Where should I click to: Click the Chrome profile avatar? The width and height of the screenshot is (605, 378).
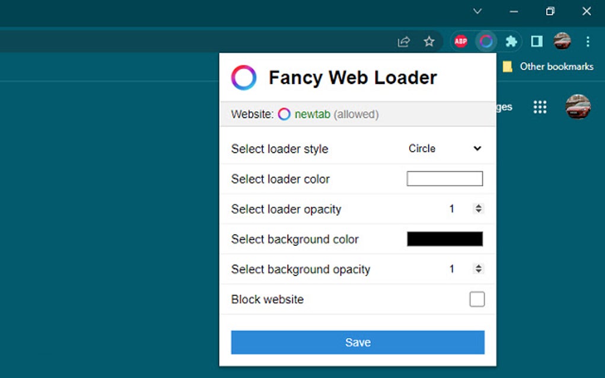pos(562,41)
